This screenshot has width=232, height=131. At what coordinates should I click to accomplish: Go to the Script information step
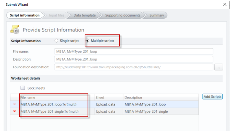point(24,15)
